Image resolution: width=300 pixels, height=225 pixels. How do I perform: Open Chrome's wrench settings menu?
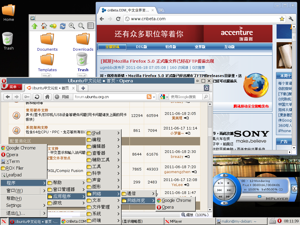pyautogui.click(x=291, y=19)
